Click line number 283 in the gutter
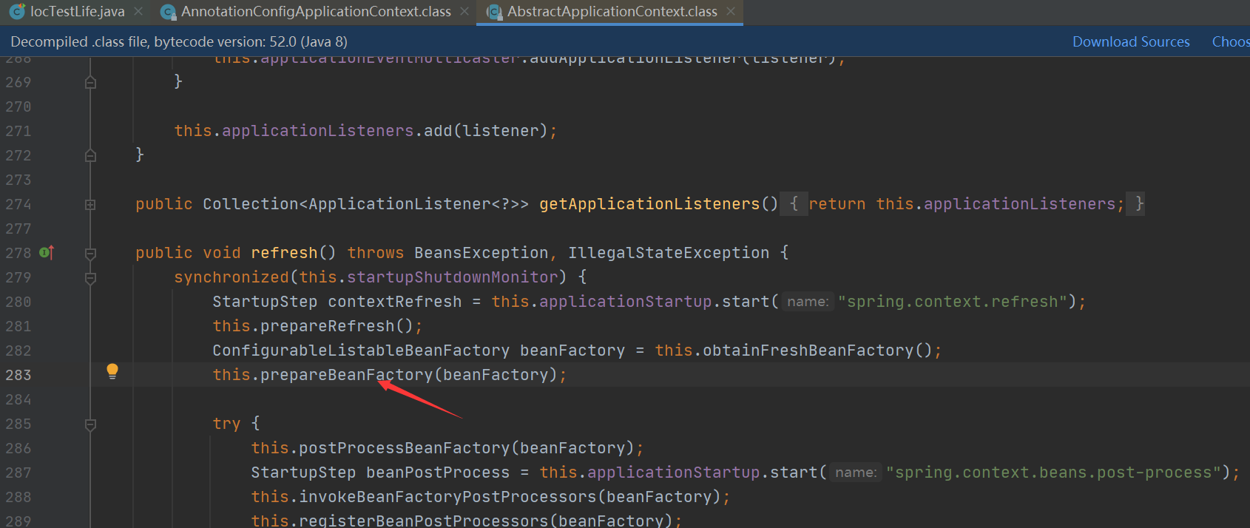 pos(18,375)
